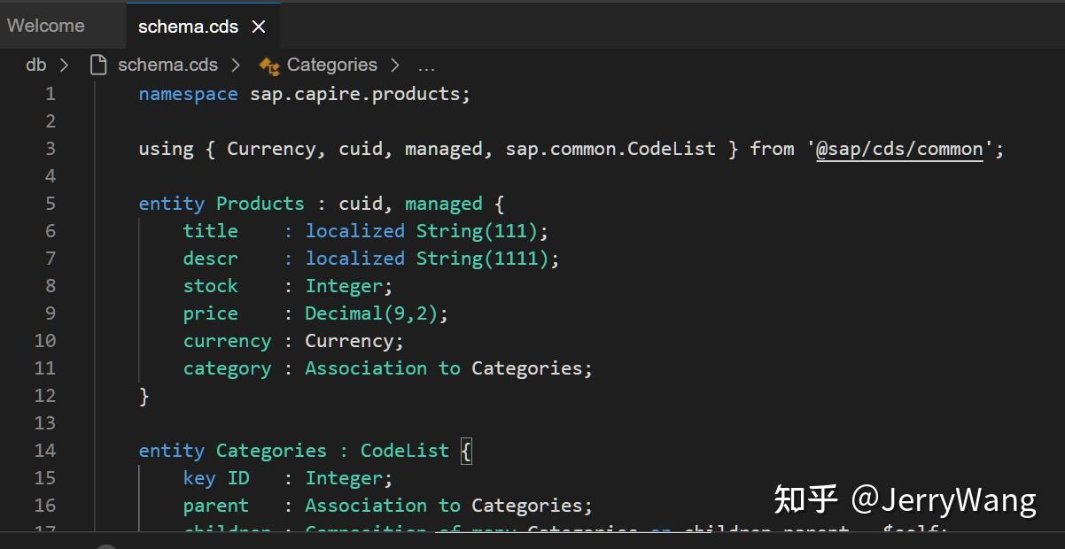Click key ID on line 15
This screenshot has width=1065, height=549.
(x=216, y=478)
